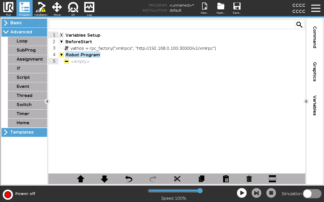This screenshot has width=324, height=202.
Task: Paste a copied program node
Action: pyautogui.click(x=226, y=179)
